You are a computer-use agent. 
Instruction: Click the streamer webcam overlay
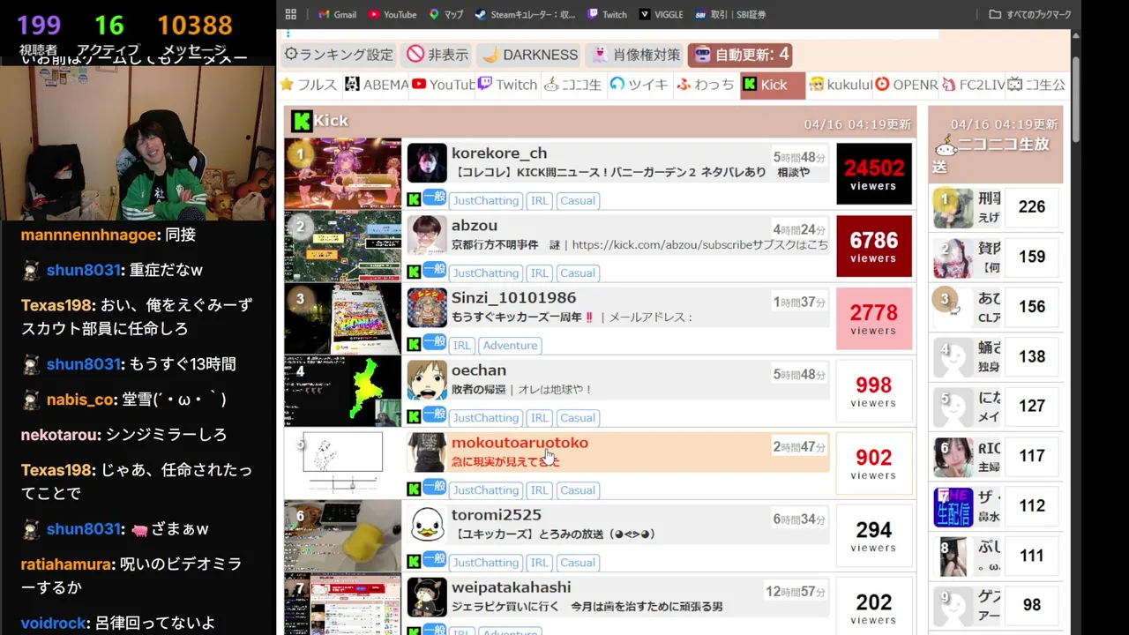(137, 143)
